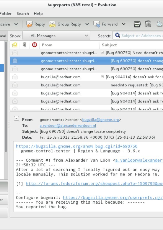
Task: Open the bugzilla@gnome.org sender link
Action: (101, 120)
